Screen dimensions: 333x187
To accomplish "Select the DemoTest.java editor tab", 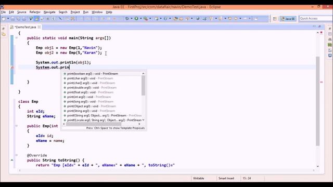I will [25, 27].
